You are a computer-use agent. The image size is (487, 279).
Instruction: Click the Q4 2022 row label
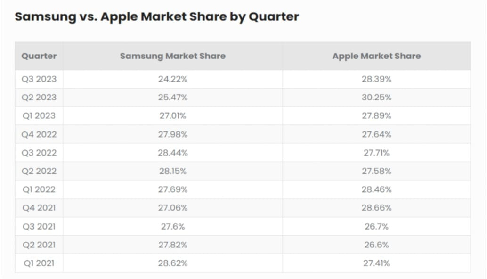coord(39,134)
